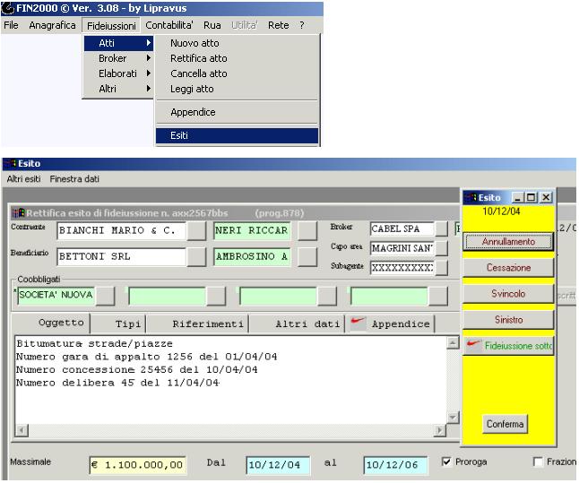Viewport: 579px width, 483px height.
Task: Open the ? help menu
Action: point(302,25)
